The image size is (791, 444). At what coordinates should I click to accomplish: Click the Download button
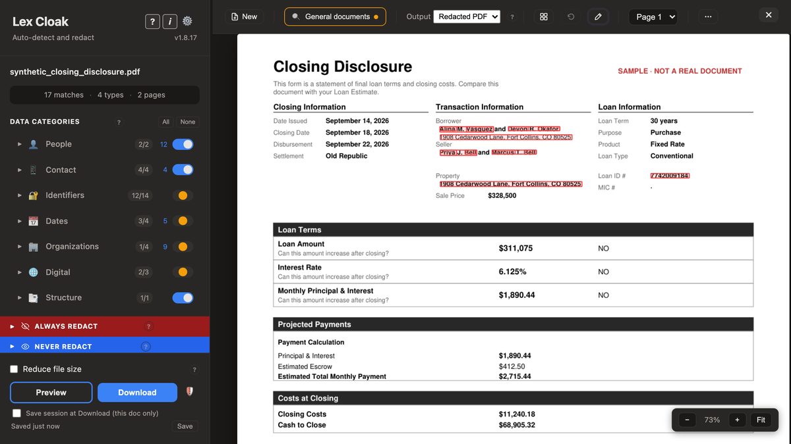click(x=137, y=392)
